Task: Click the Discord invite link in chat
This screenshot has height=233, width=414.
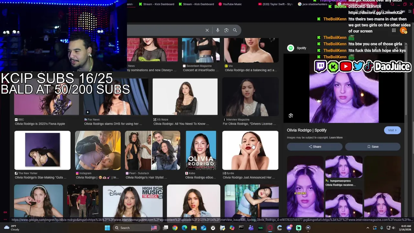Action: coord(376,13)
